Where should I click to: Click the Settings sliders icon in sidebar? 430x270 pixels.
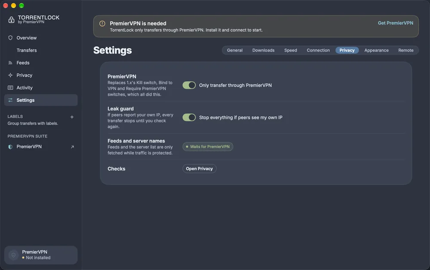point(10,100)
